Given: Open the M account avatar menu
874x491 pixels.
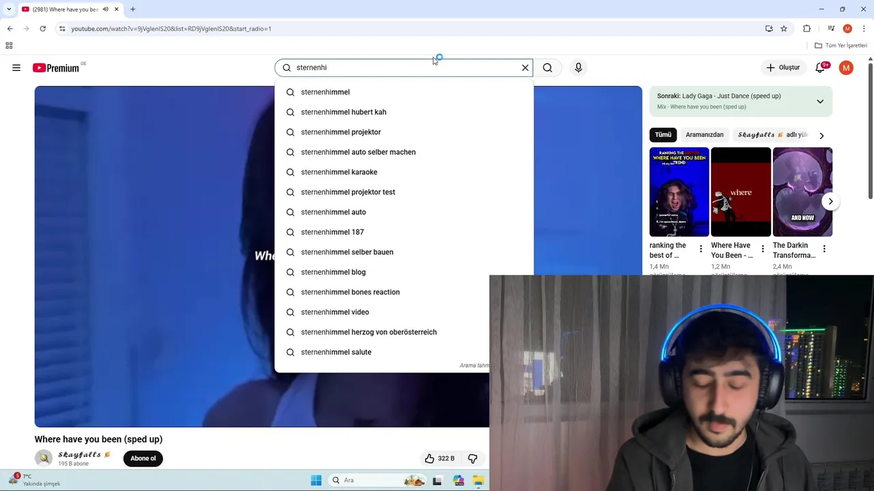Looking at the screenshot, I should (x=846, y=68).
